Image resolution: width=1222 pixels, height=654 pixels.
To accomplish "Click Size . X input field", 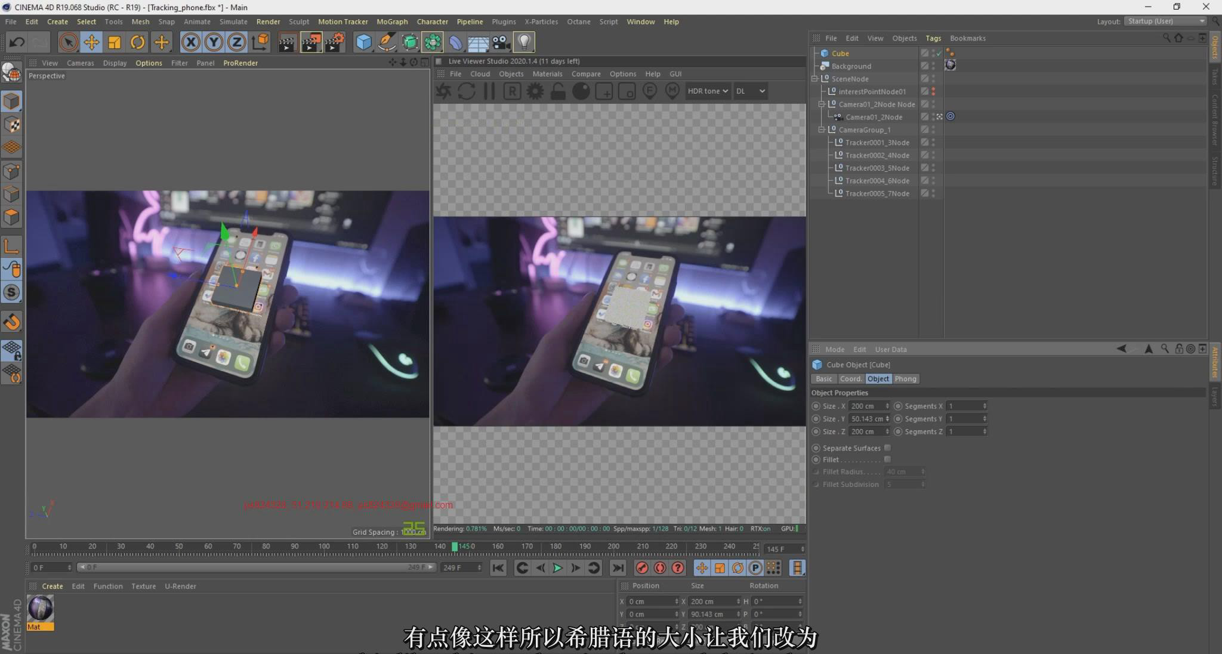I will 866,406.
